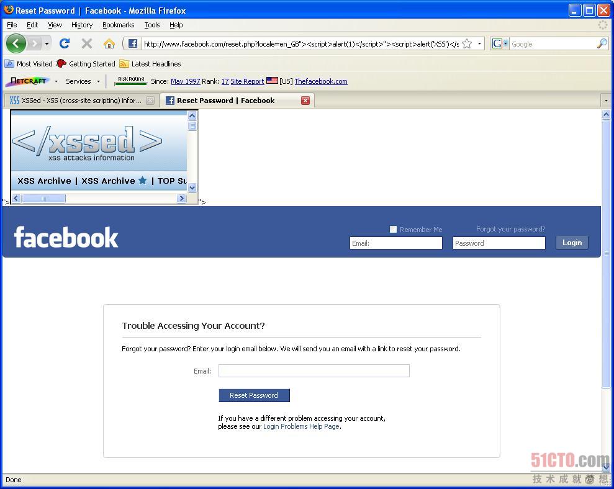Viewport: 614px width, 489px height.
Task: Open the Edit menu
Action: (32, 25)
